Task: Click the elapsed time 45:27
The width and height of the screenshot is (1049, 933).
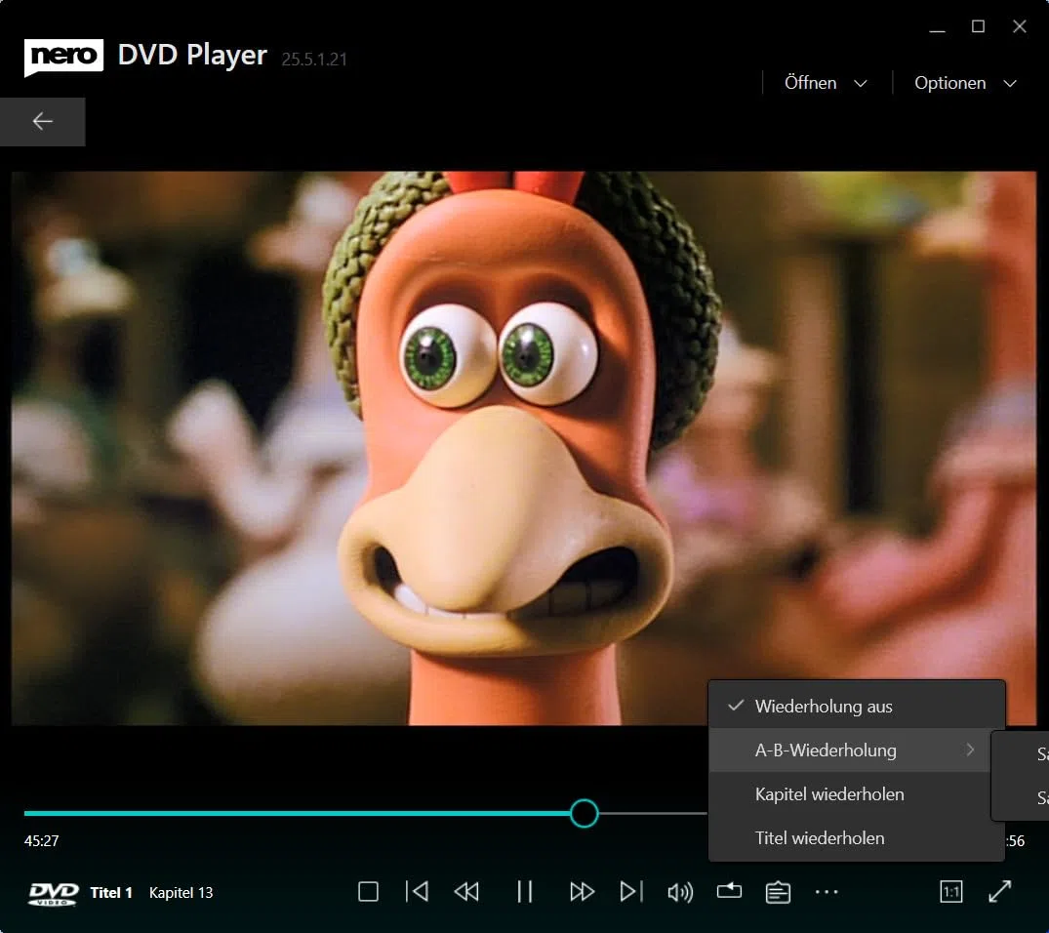Action: [x=42, y=840]
